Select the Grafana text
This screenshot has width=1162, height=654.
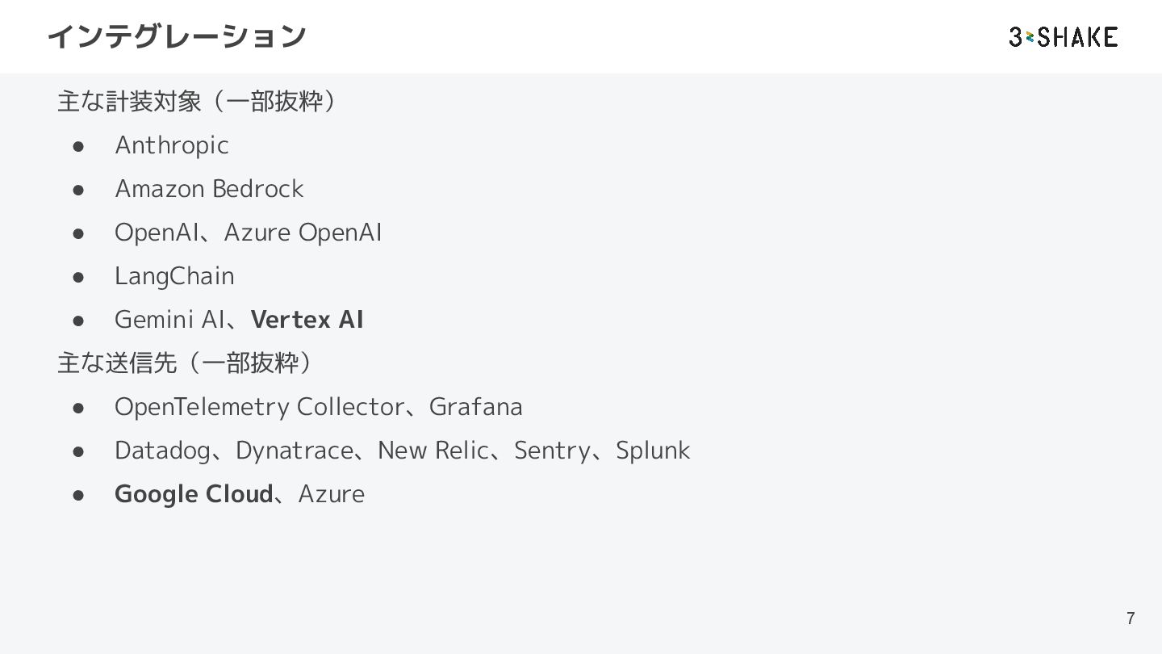coord(475,407)
